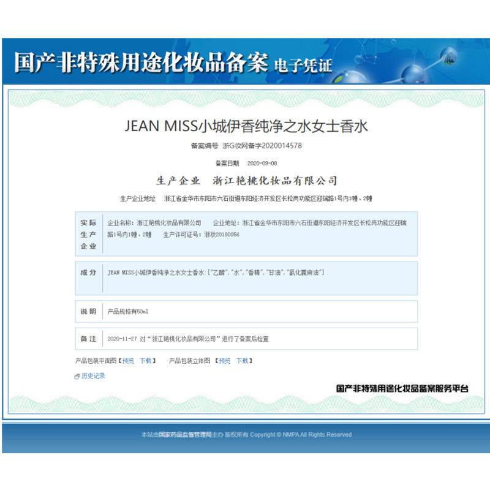
Task: Click the 国产非特殊用途化妆品备案 banner title
Action: point(141,62)
